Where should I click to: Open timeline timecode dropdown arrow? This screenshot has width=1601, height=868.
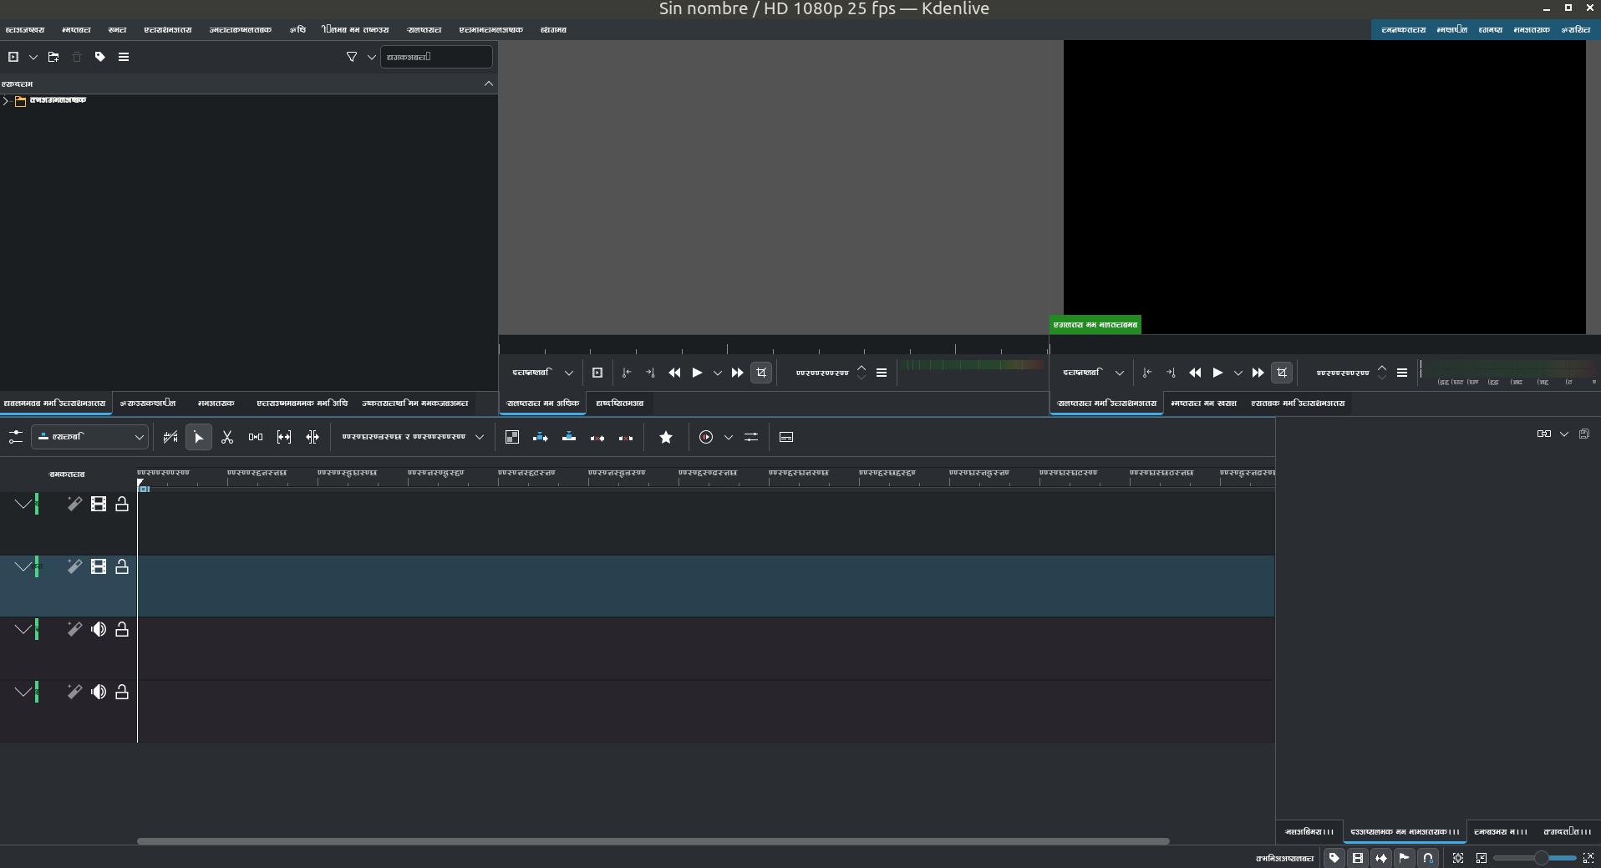pyautogui.click(x=480, y=437)
